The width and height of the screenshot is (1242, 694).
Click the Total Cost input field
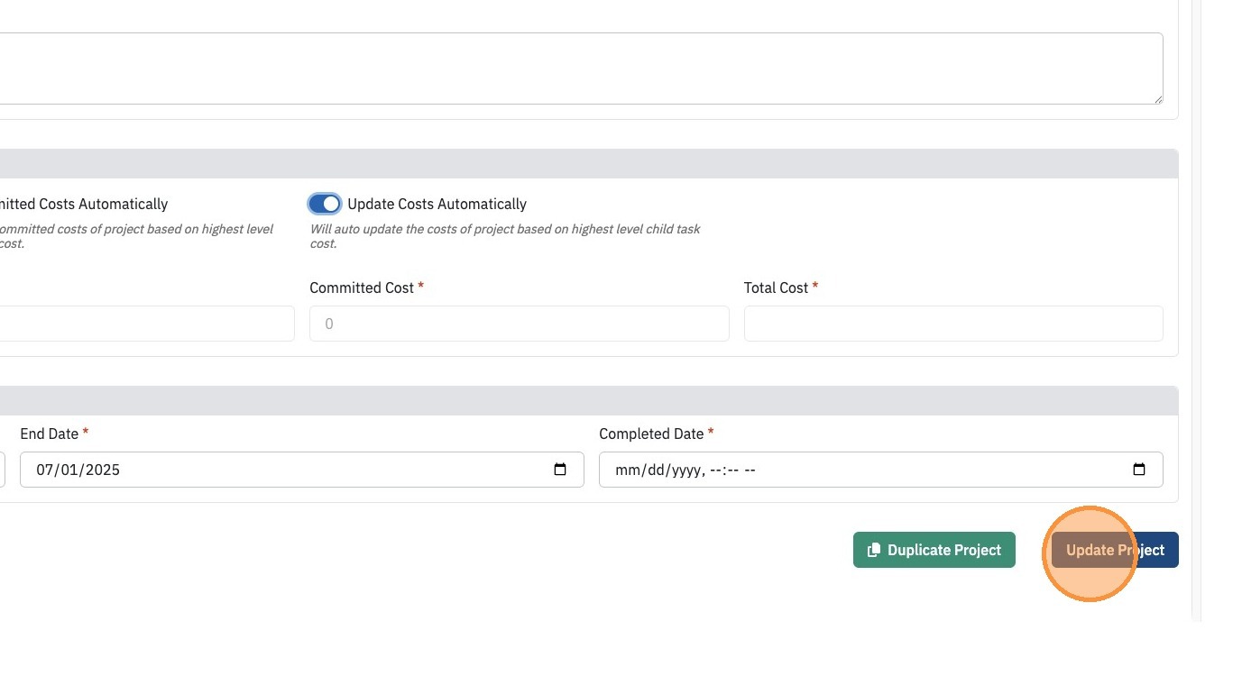click(953, 324)
